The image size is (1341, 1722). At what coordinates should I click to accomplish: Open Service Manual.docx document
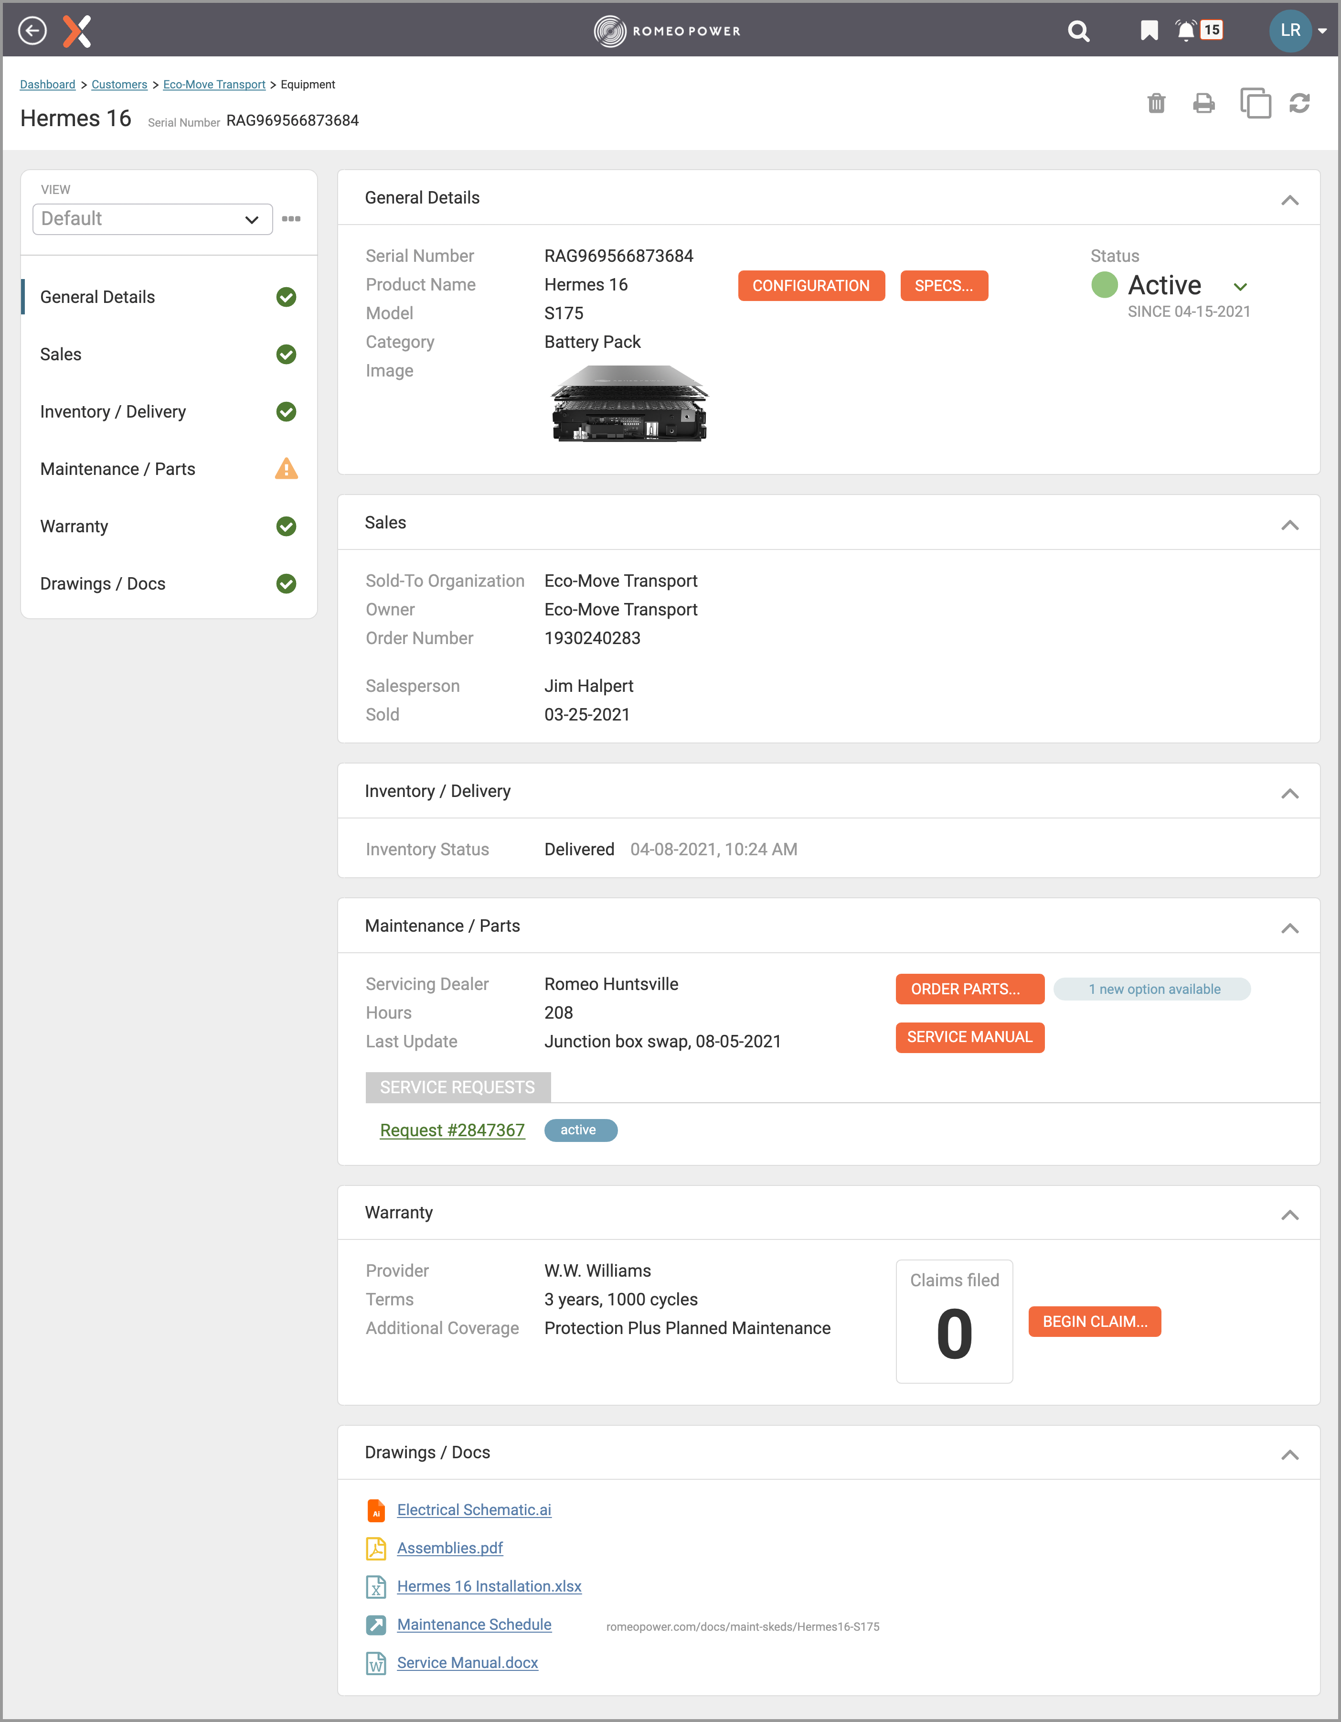coord(467,1663)
